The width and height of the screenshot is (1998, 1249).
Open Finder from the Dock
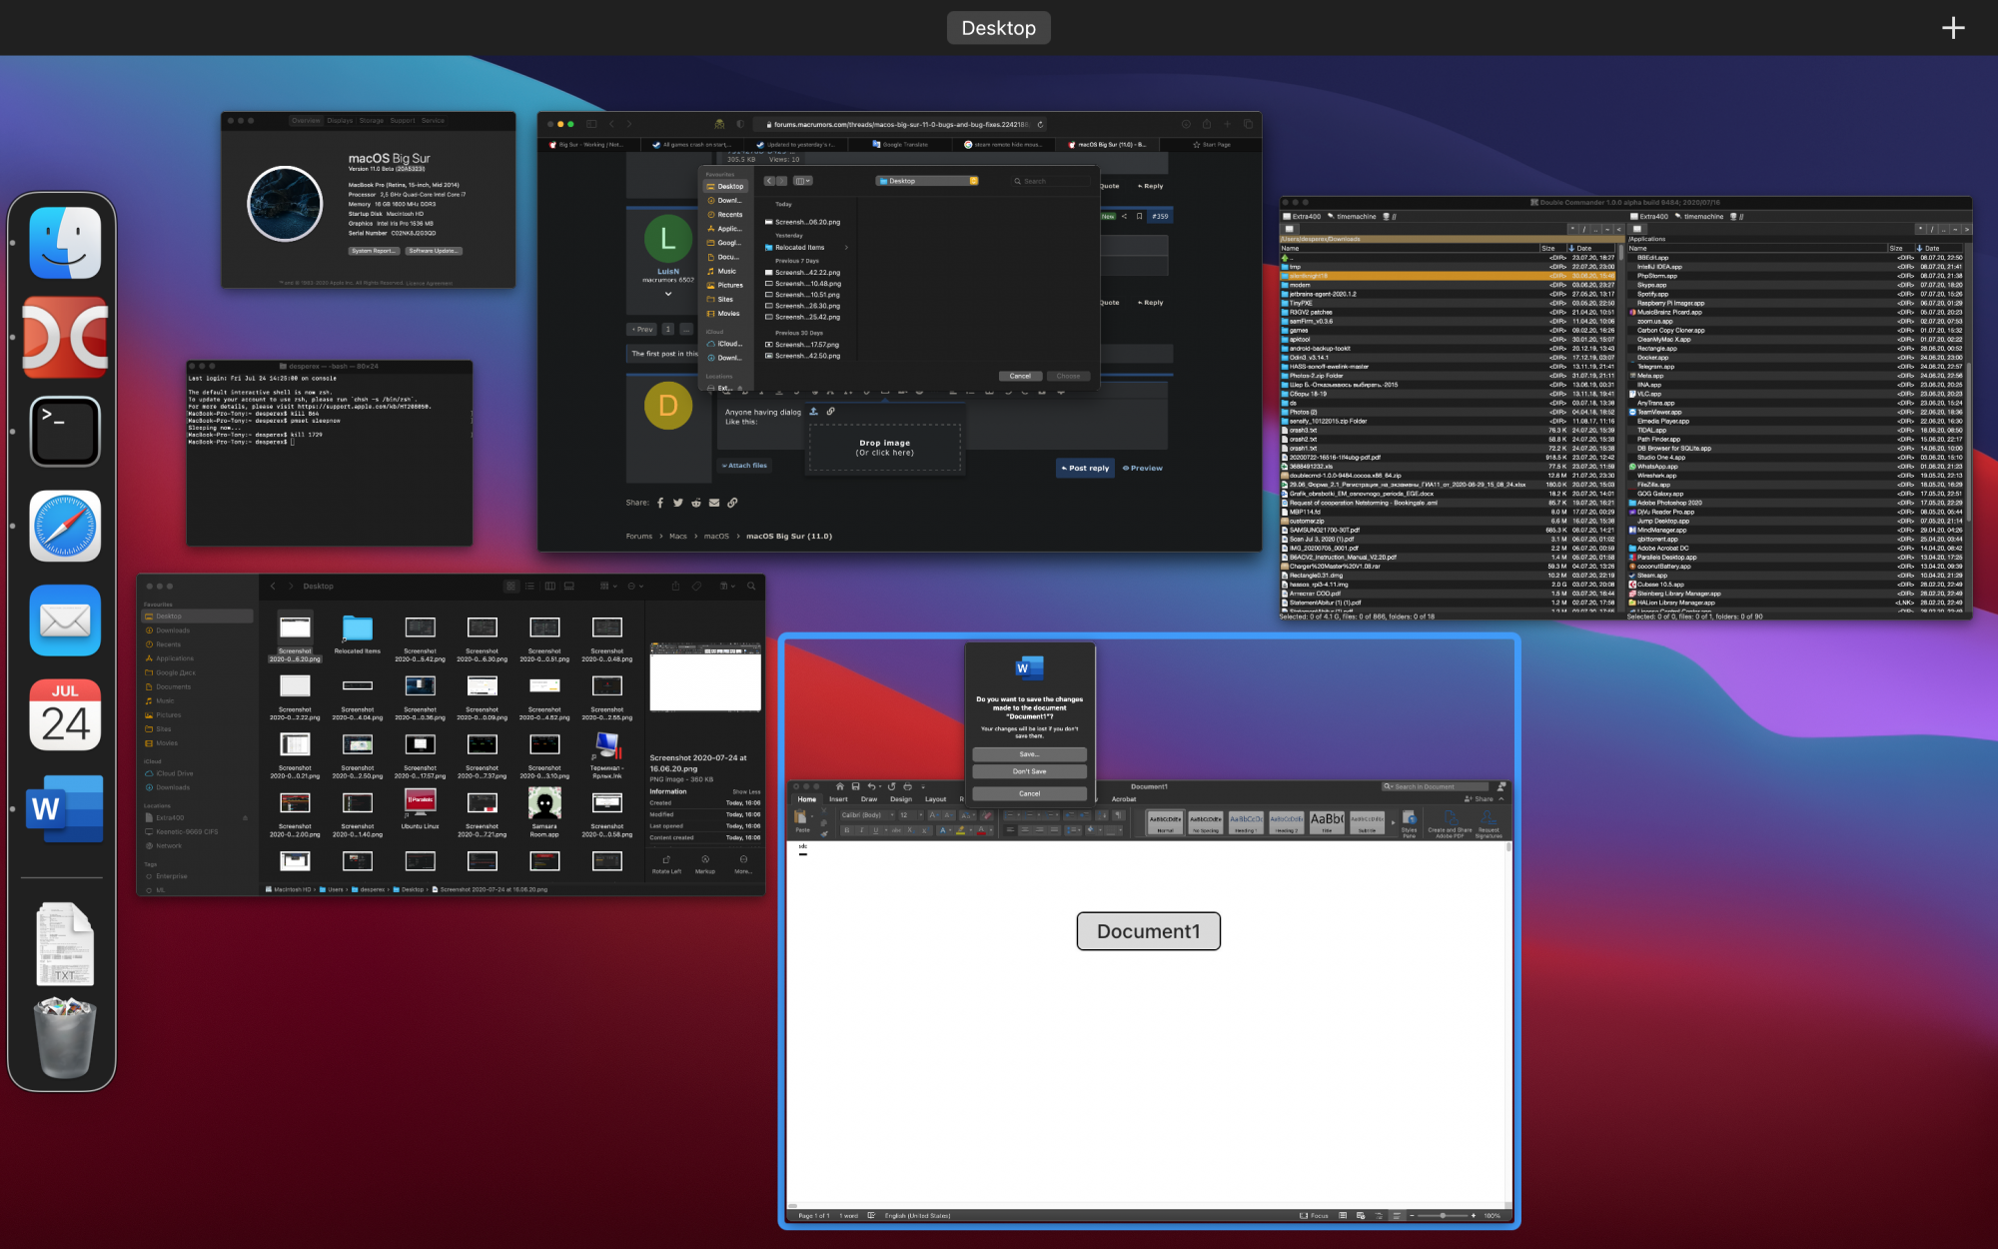pyautogui.click(x=65, y=243)
